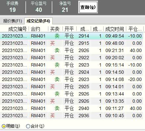Click price 2922 in the trade list
The height and width of the screenshot is (131, 145).
pyautogui.click(x=84, y=58)
